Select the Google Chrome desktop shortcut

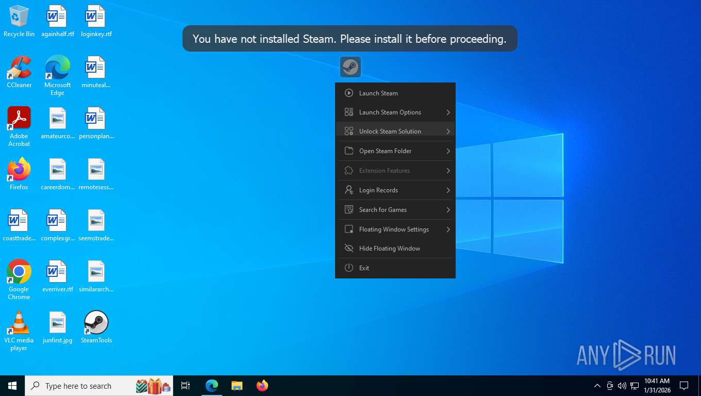tap(19, 279)
